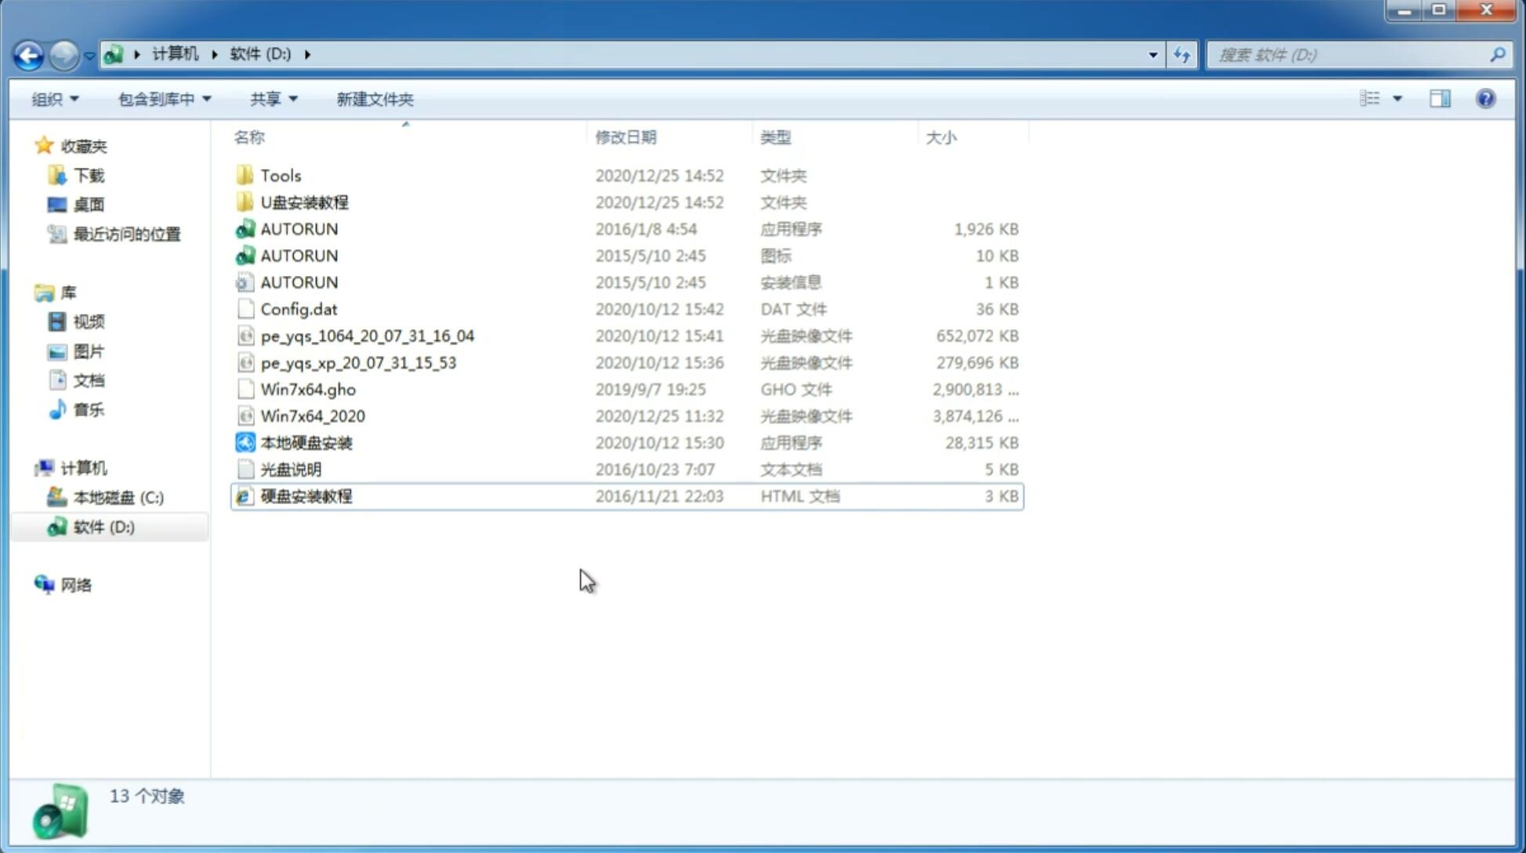Open the Tools folder

pos(281,175)
